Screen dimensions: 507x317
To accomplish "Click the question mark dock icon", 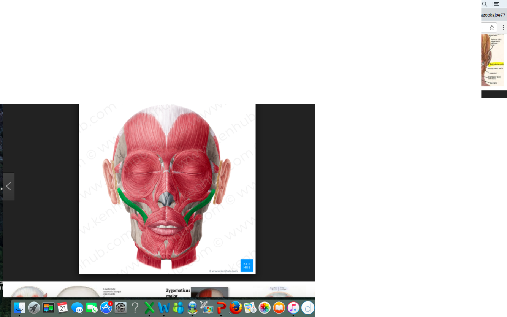I will click(135, 307).
